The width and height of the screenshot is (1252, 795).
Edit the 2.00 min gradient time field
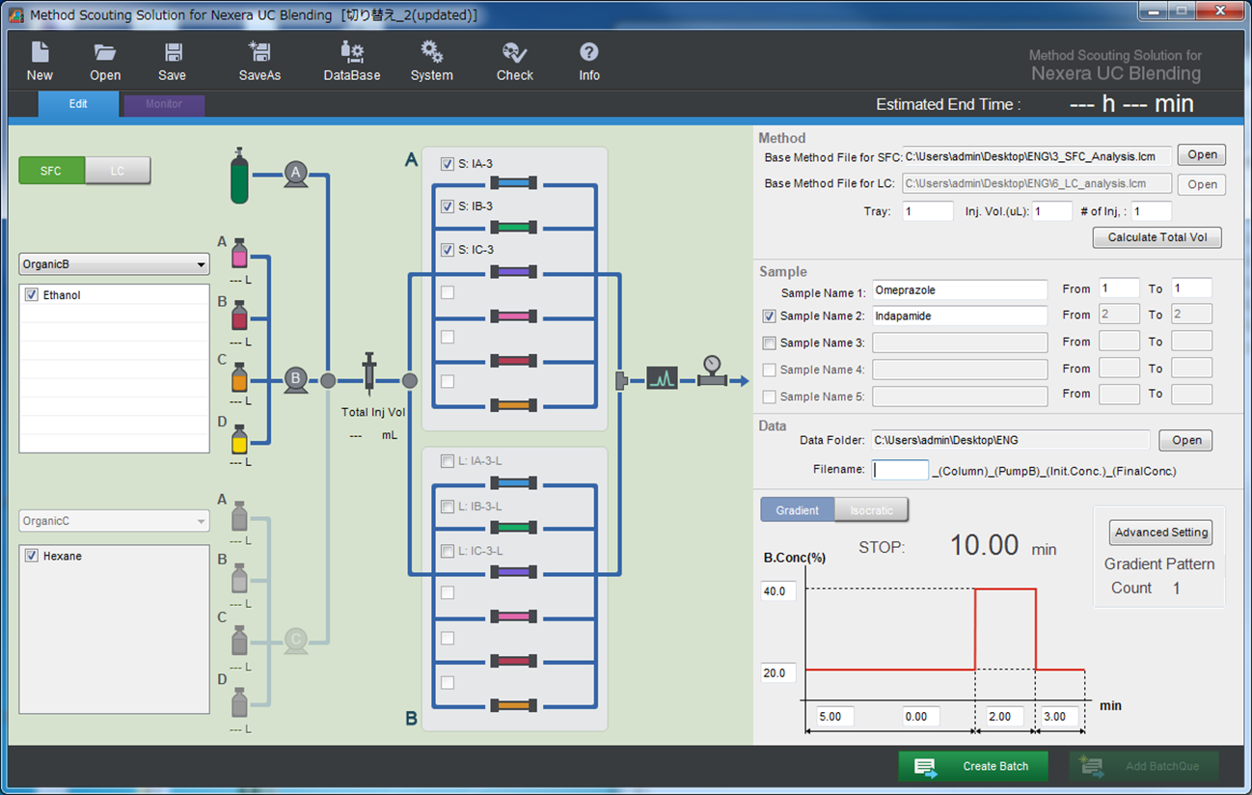tap(1005, 717)
